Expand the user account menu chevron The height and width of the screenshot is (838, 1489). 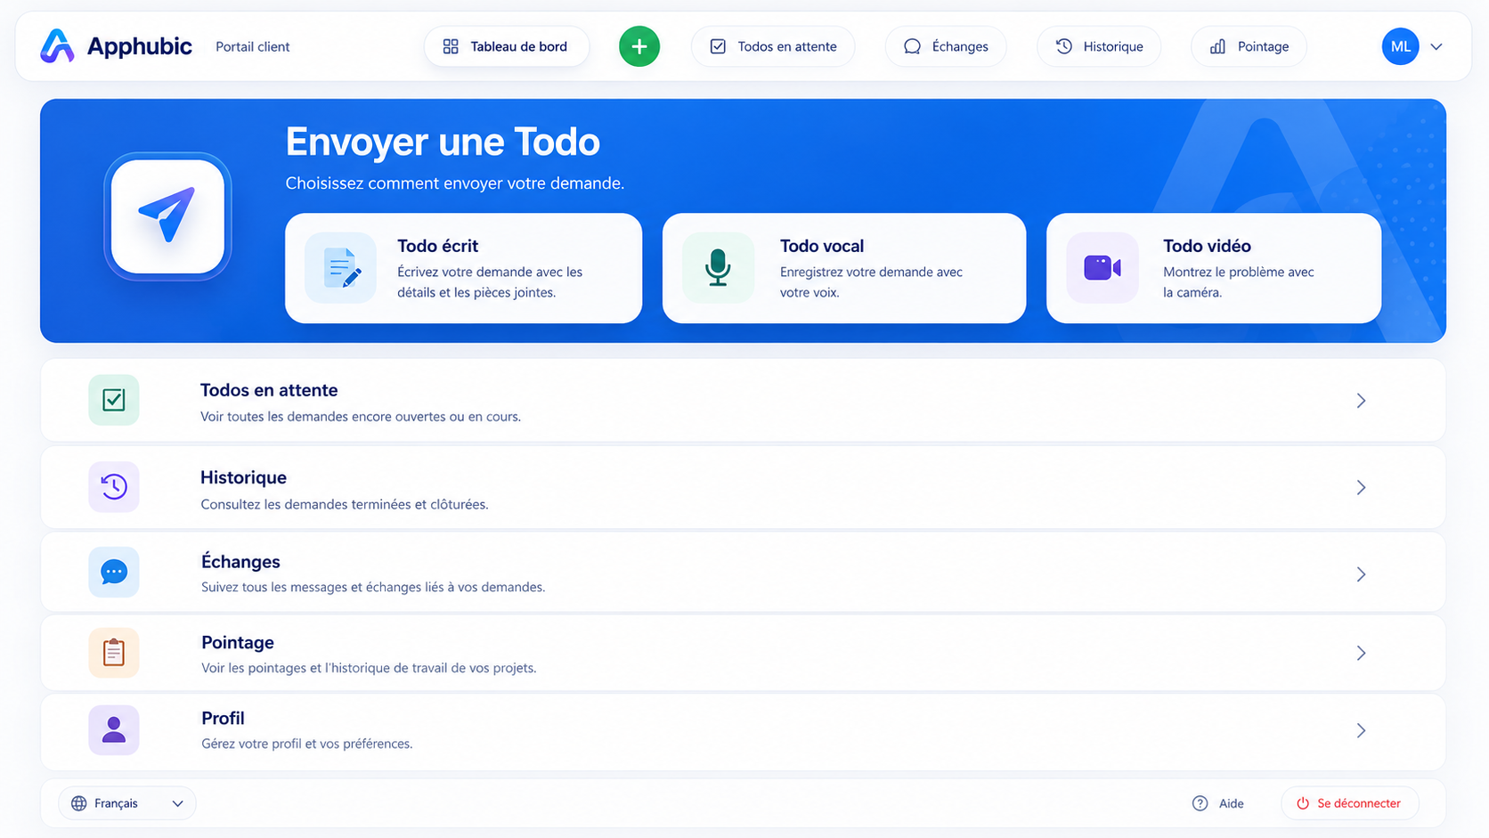coord(1436,46)
